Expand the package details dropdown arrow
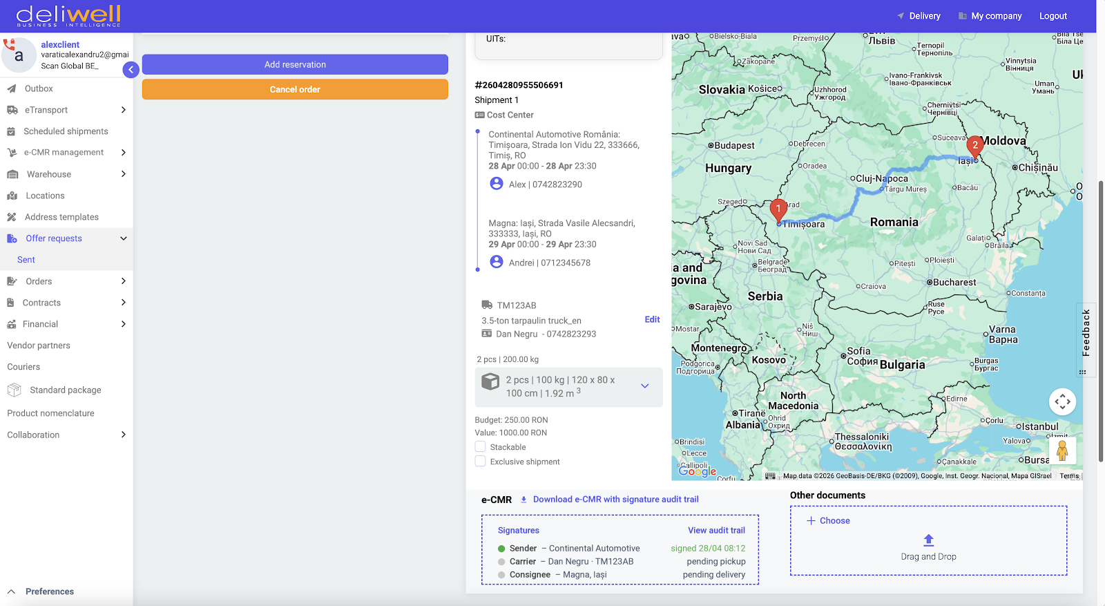The width and height of the screenshot is (1105, 606). (645, 386)
